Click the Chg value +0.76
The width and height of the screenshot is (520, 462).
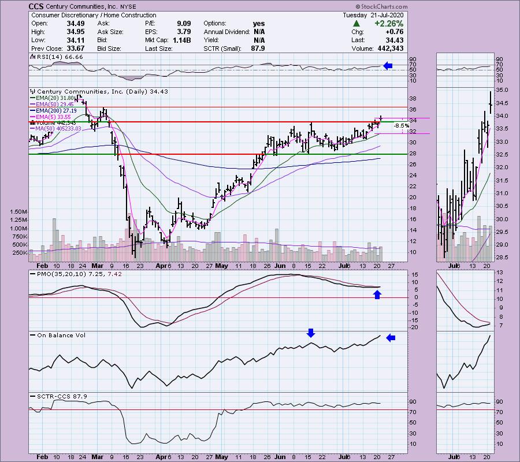click(394, 32)
